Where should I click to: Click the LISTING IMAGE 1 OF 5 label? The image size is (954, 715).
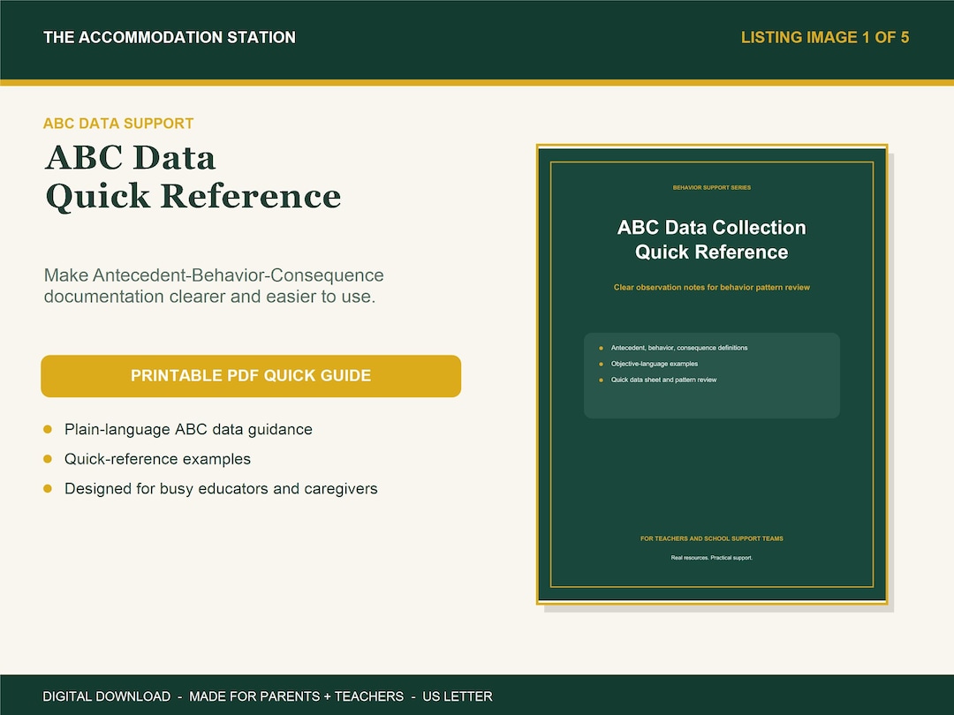click(x=825, y=37)
